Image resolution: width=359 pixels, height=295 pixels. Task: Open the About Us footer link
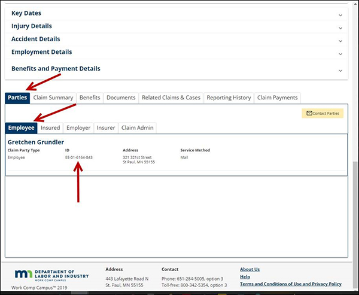[x=250, y=269]
